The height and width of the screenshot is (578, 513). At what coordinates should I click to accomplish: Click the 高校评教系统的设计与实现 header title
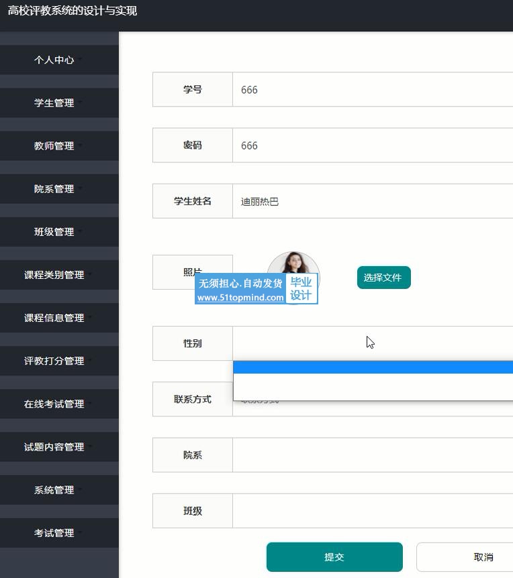(x=73, y=11)
